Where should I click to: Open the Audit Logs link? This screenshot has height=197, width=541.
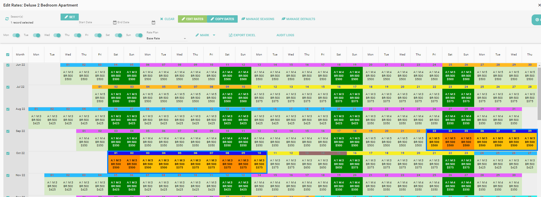(285, 35)
